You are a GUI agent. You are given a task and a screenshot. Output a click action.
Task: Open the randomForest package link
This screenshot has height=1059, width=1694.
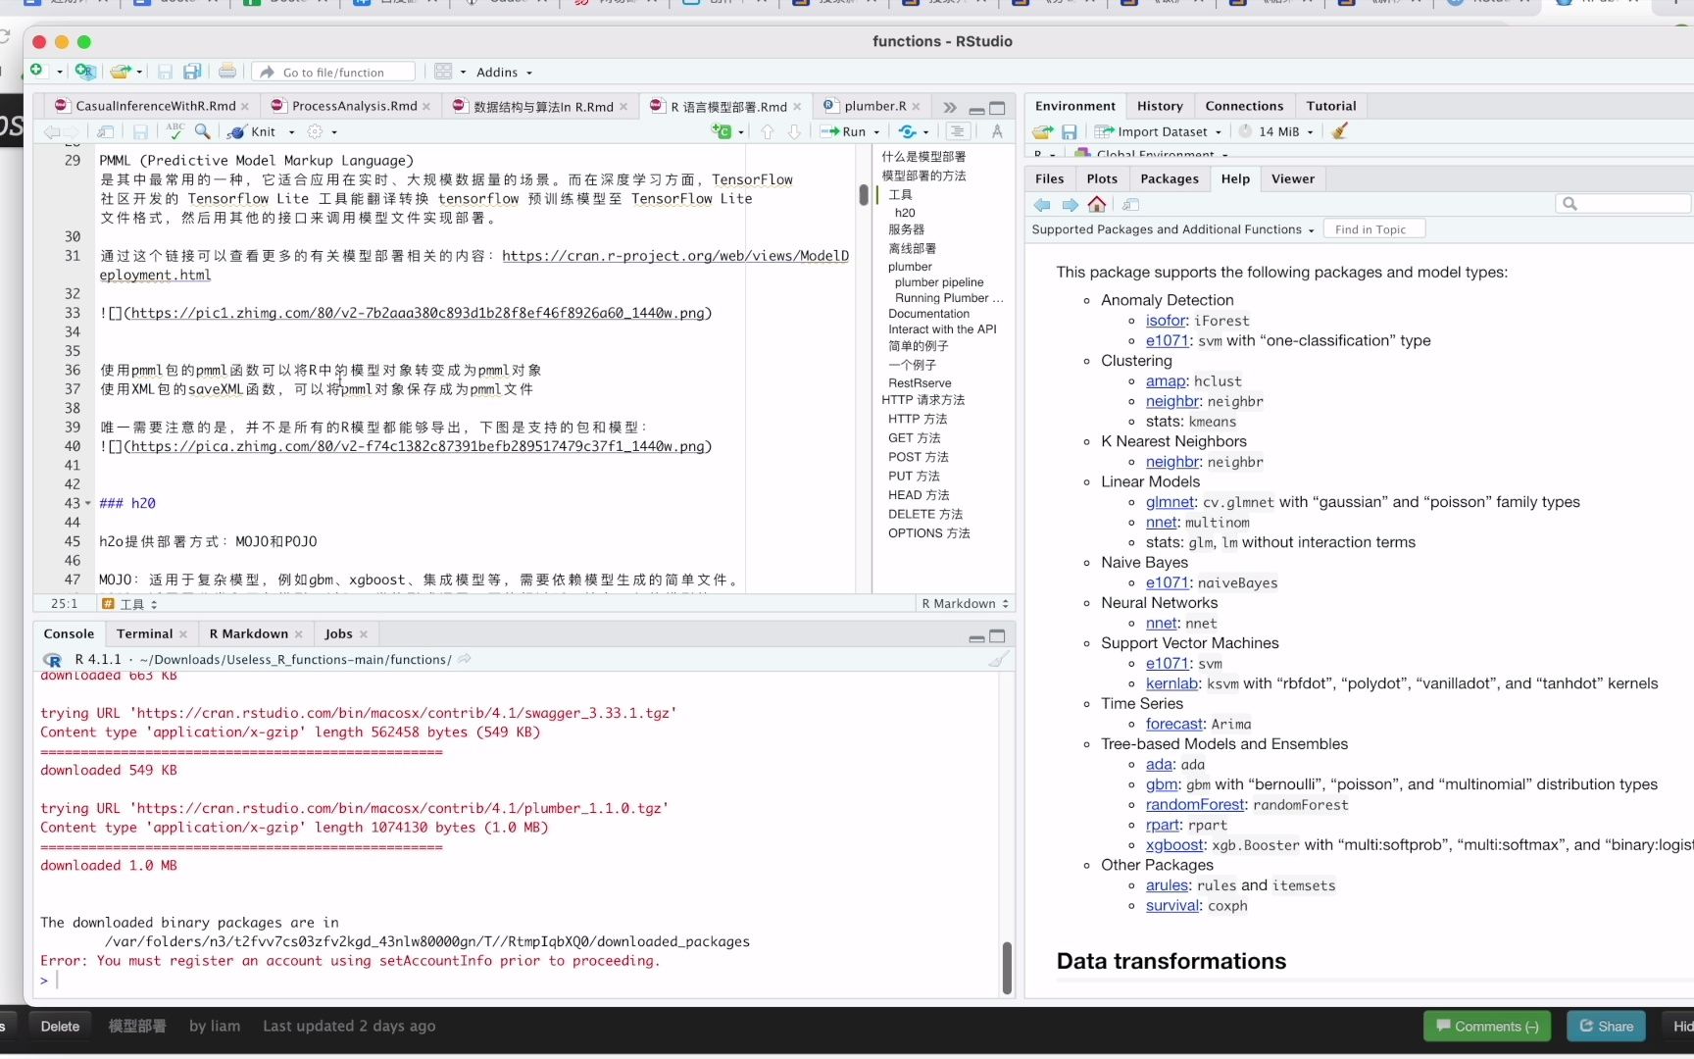click(x=1194, y=805)
